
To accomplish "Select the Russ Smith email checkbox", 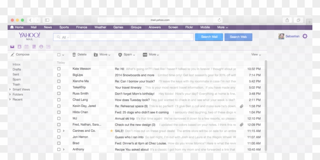I will point(59,94).
